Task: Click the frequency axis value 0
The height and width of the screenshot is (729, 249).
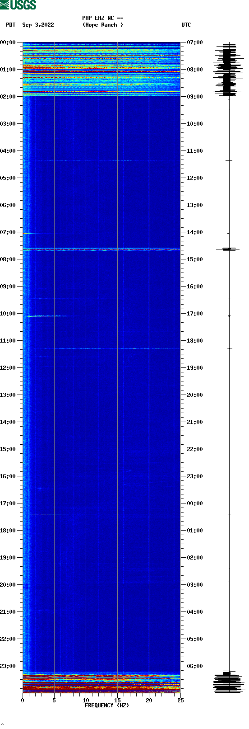Action: coord(23,701)
